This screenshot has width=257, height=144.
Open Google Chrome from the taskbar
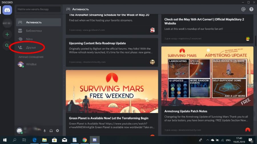(x=85, y=140)
